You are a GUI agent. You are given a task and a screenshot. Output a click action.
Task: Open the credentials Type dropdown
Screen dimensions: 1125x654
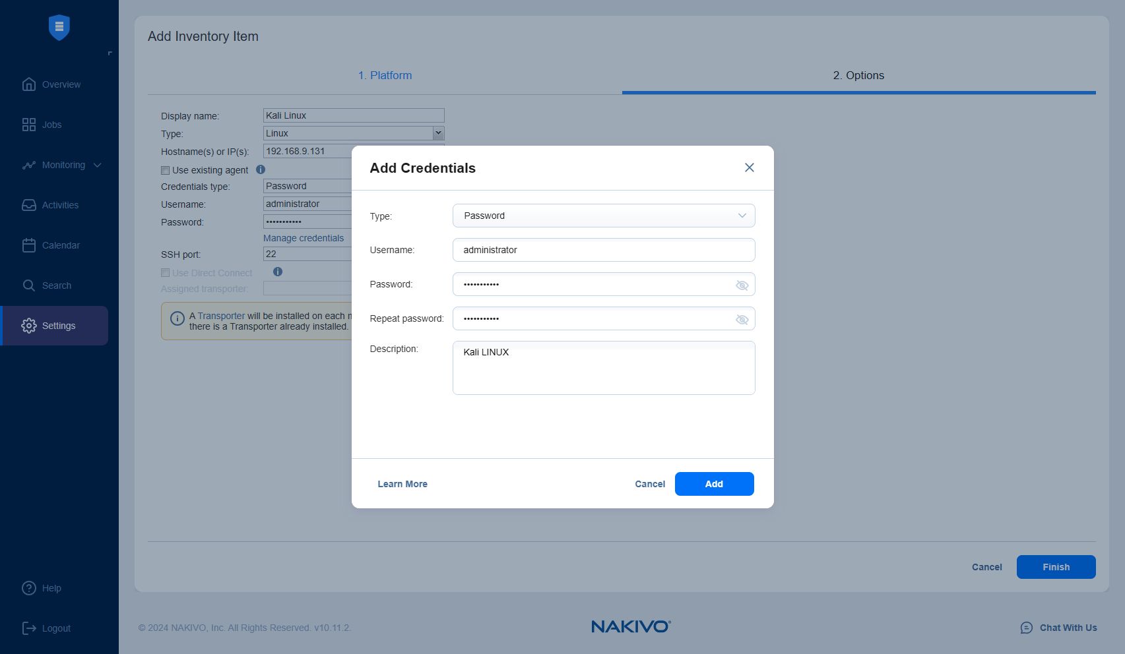pos(602,216)
